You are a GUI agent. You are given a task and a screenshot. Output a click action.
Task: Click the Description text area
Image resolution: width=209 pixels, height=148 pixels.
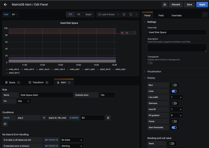(x=177, y=48)
